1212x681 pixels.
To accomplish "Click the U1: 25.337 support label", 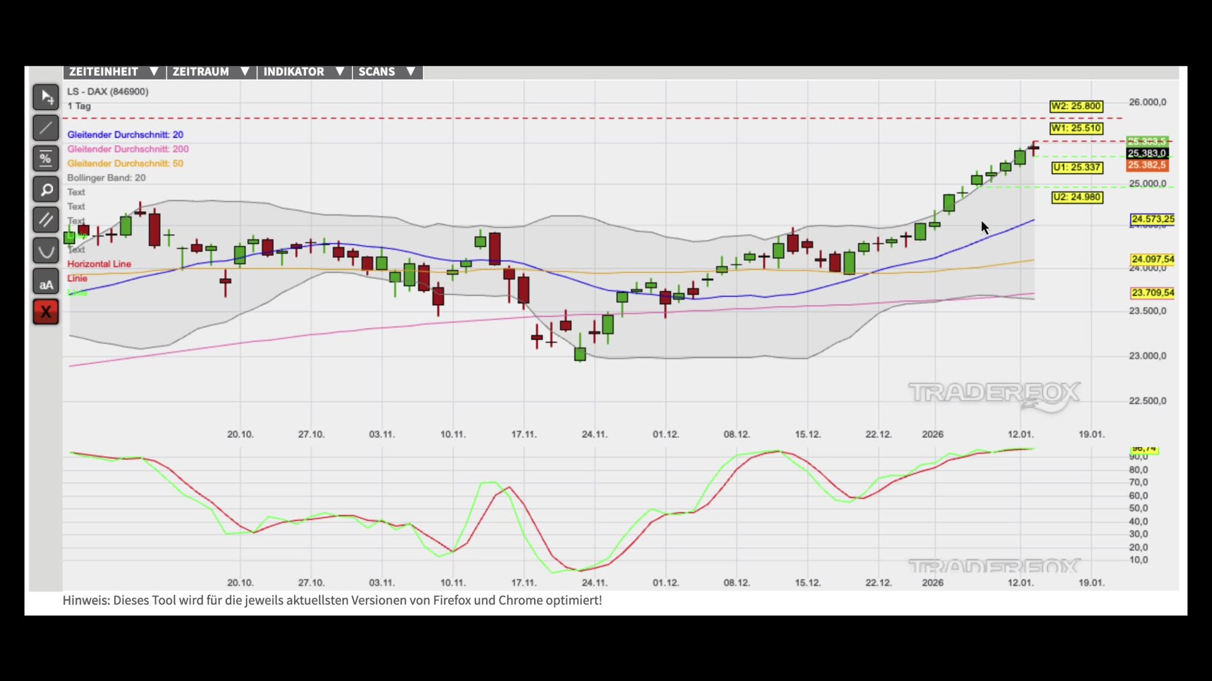I will tap(1077, 168).
